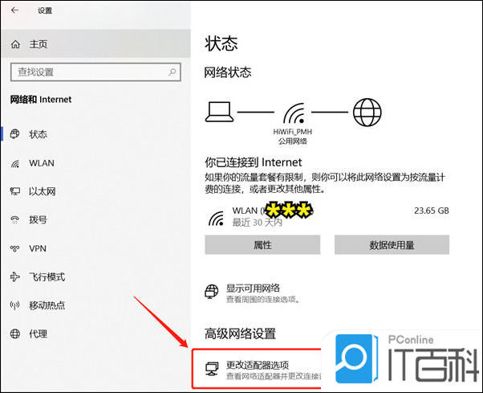Click the 网络和 Internet section title
Screen dimensions: 483x393
click(41, 100)
